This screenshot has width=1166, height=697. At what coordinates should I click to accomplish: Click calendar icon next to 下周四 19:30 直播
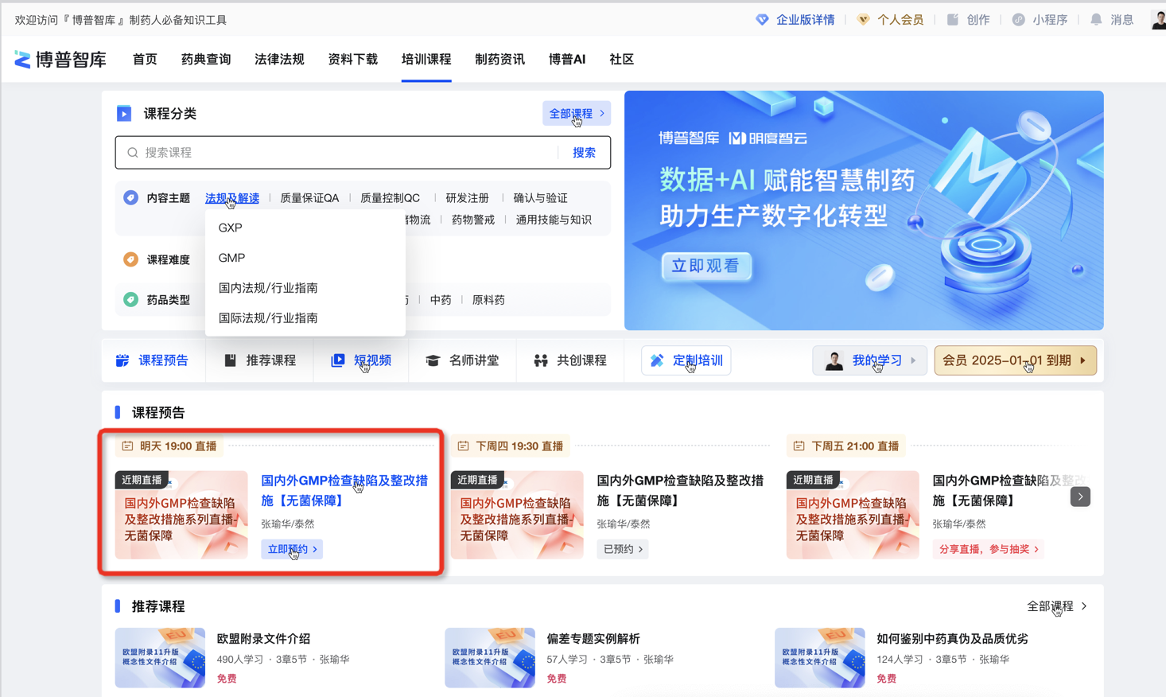point(463,446)
